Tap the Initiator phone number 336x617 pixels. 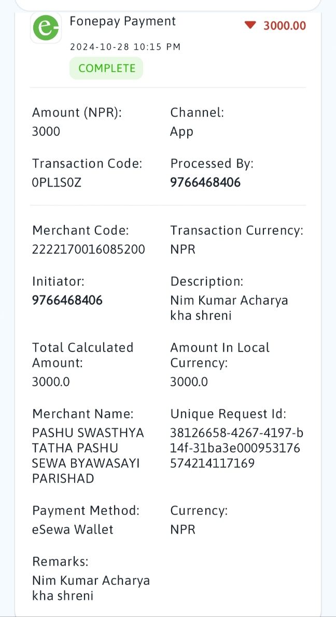(67, 300)
